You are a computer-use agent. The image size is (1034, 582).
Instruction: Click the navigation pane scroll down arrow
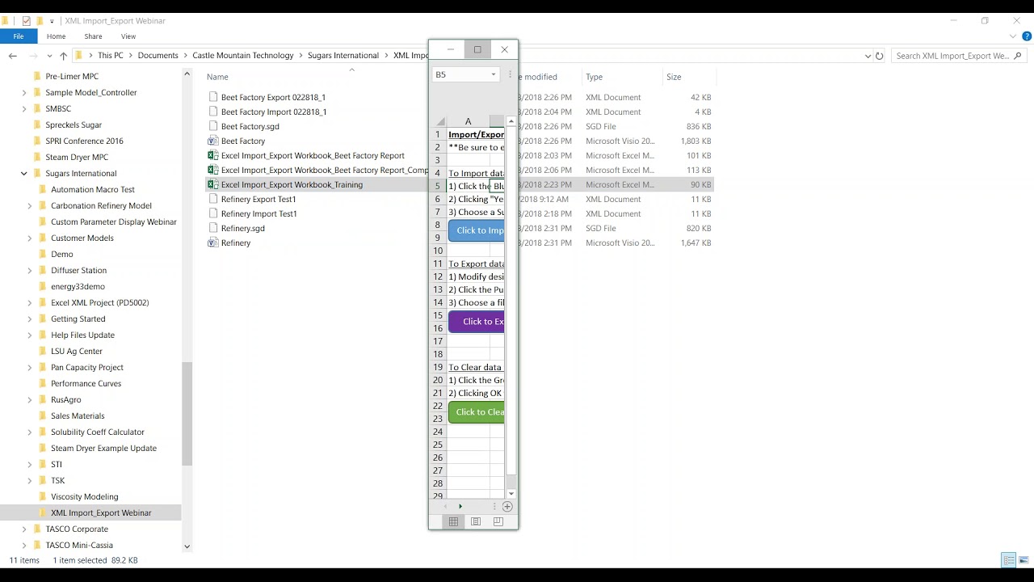[x=187, y=546]
